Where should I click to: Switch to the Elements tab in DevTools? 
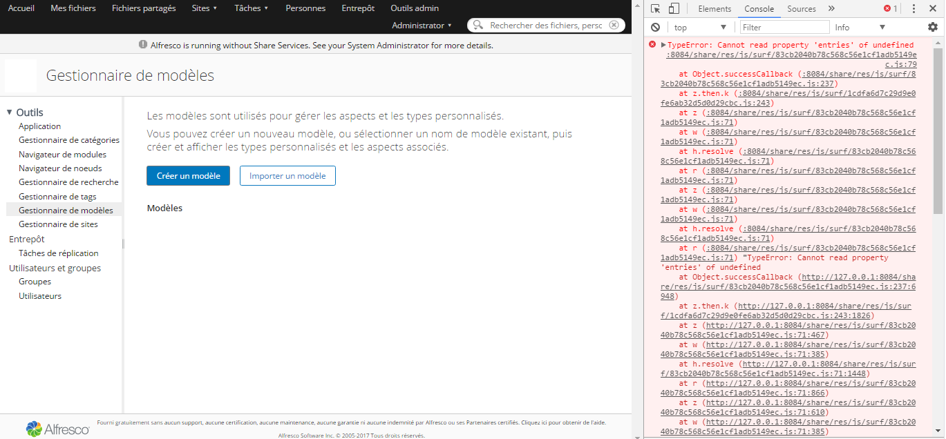715,8
